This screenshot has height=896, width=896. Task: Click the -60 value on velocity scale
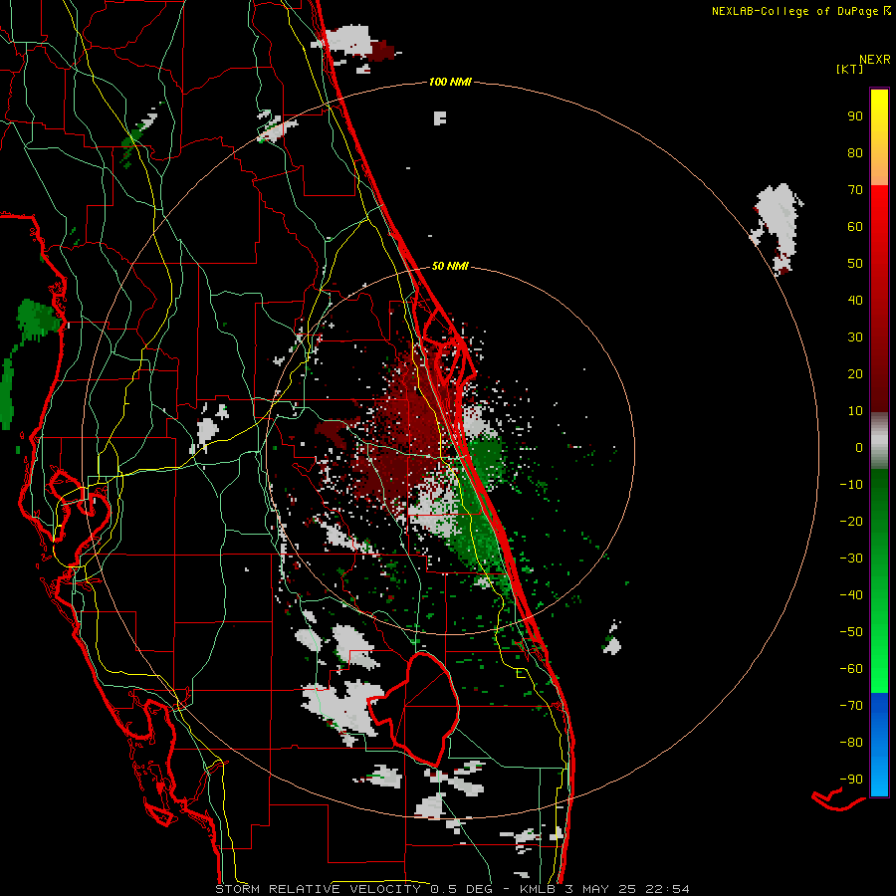pos(851,669)
